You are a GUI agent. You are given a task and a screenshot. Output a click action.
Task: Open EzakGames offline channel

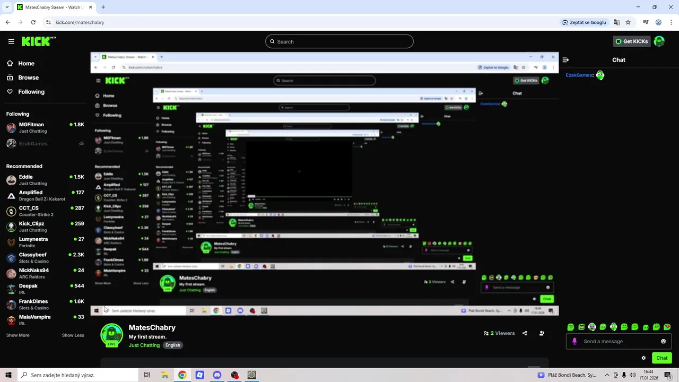pyautogui.click(x=45, y=144)
